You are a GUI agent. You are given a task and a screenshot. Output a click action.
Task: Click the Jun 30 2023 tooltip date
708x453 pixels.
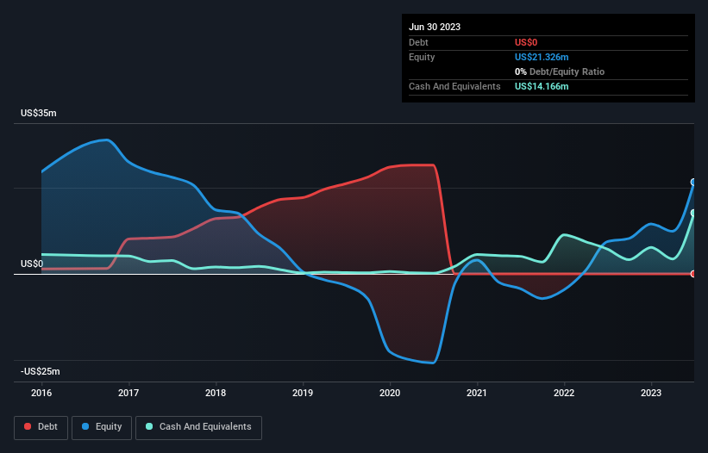click(x=435, y=27)
